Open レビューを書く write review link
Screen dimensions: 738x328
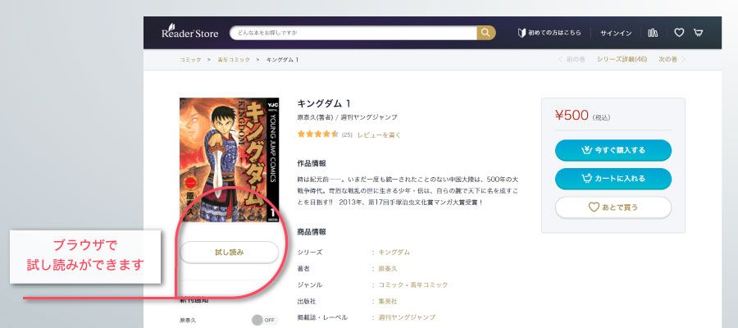(x=379, y=134)
